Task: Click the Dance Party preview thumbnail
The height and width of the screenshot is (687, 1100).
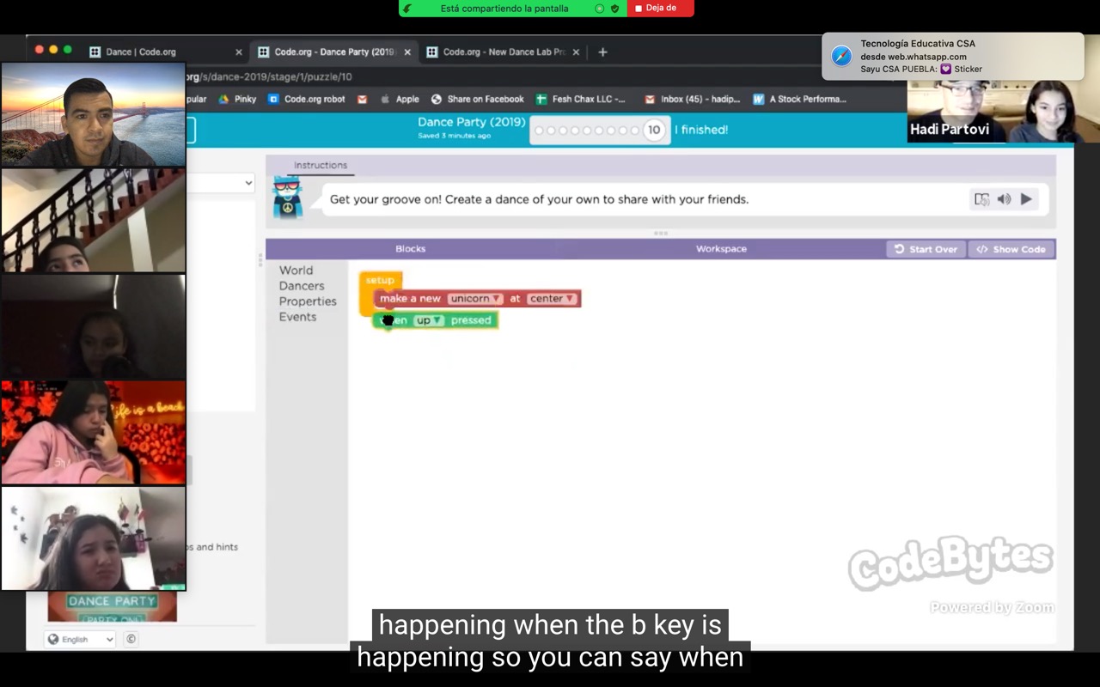Action: tap(113, 606)
